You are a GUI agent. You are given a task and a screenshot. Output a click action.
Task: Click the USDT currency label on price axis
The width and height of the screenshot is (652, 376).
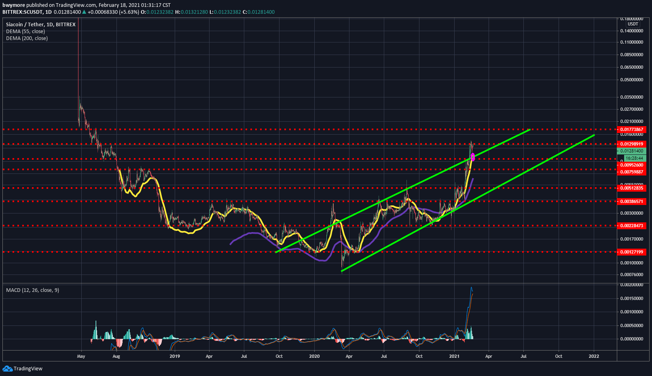[633, 24]
